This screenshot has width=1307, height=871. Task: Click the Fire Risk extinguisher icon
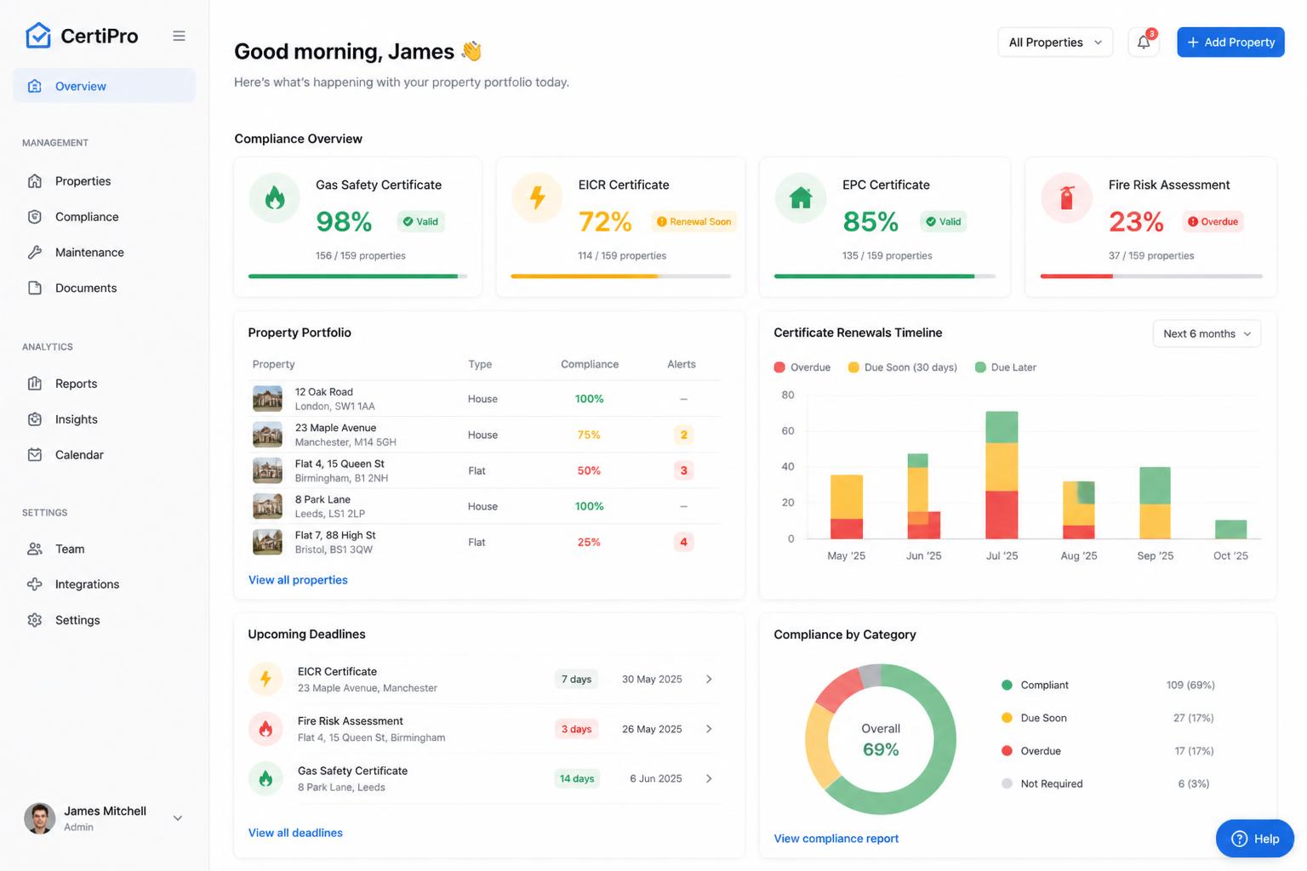point(1066,198)
